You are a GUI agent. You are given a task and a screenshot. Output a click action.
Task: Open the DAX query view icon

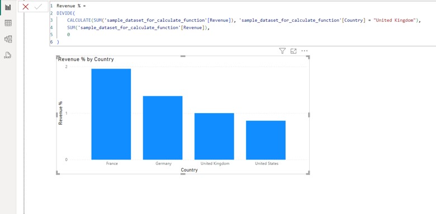coord(8,55)
